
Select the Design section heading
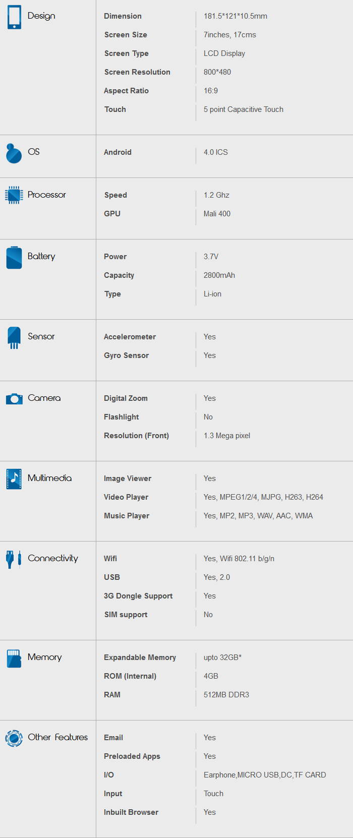tap(41, 16)
